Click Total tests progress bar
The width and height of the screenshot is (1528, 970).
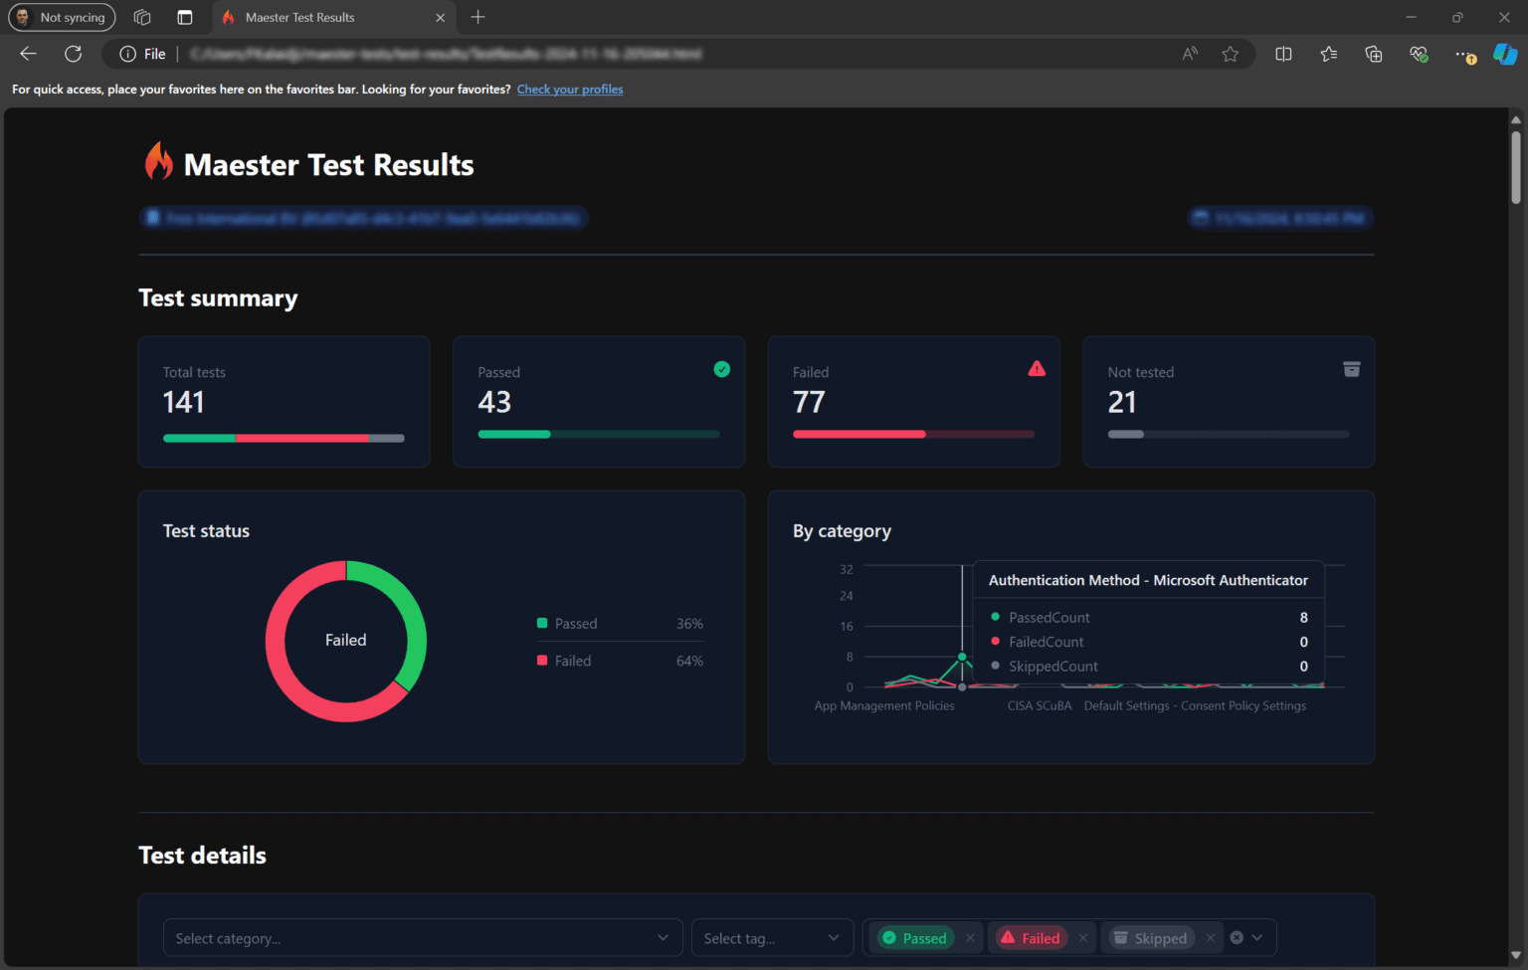[x=284, y=438]
